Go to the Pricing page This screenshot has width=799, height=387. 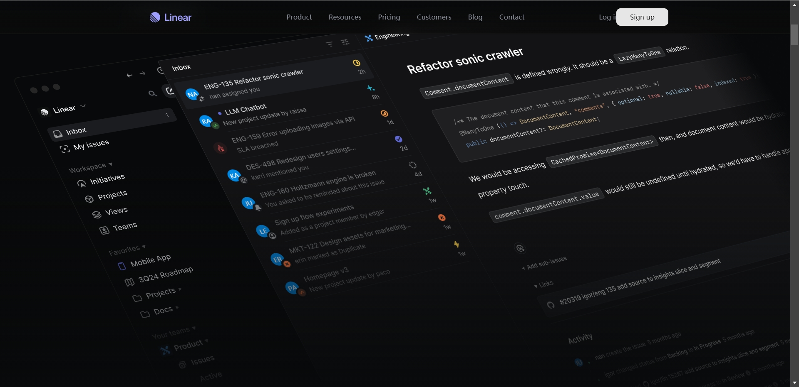[x=389, y=17]
